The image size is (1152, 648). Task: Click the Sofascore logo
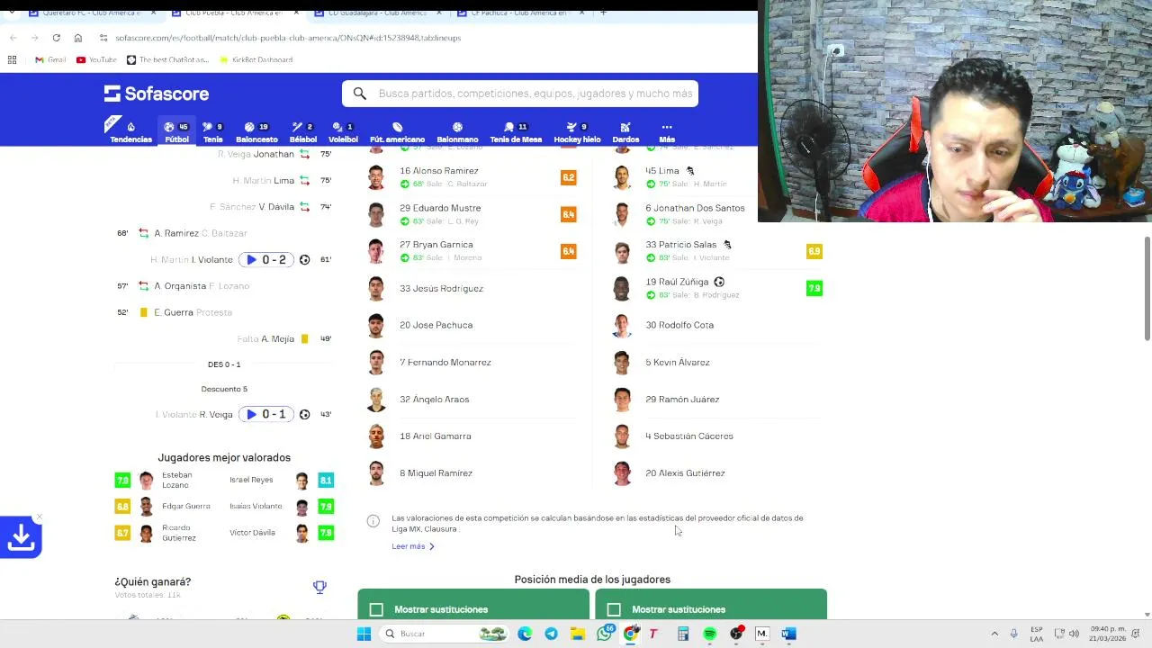pos(157,94)
